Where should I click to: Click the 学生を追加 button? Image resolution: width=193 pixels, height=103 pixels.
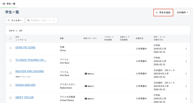pyautogui.click(x=163, y=12)
